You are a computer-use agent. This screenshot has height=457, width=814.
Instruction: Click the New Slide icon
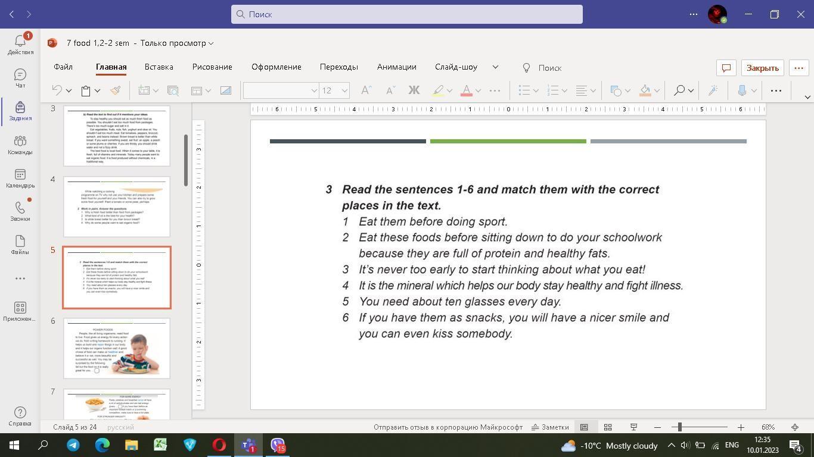coord(144,90)
